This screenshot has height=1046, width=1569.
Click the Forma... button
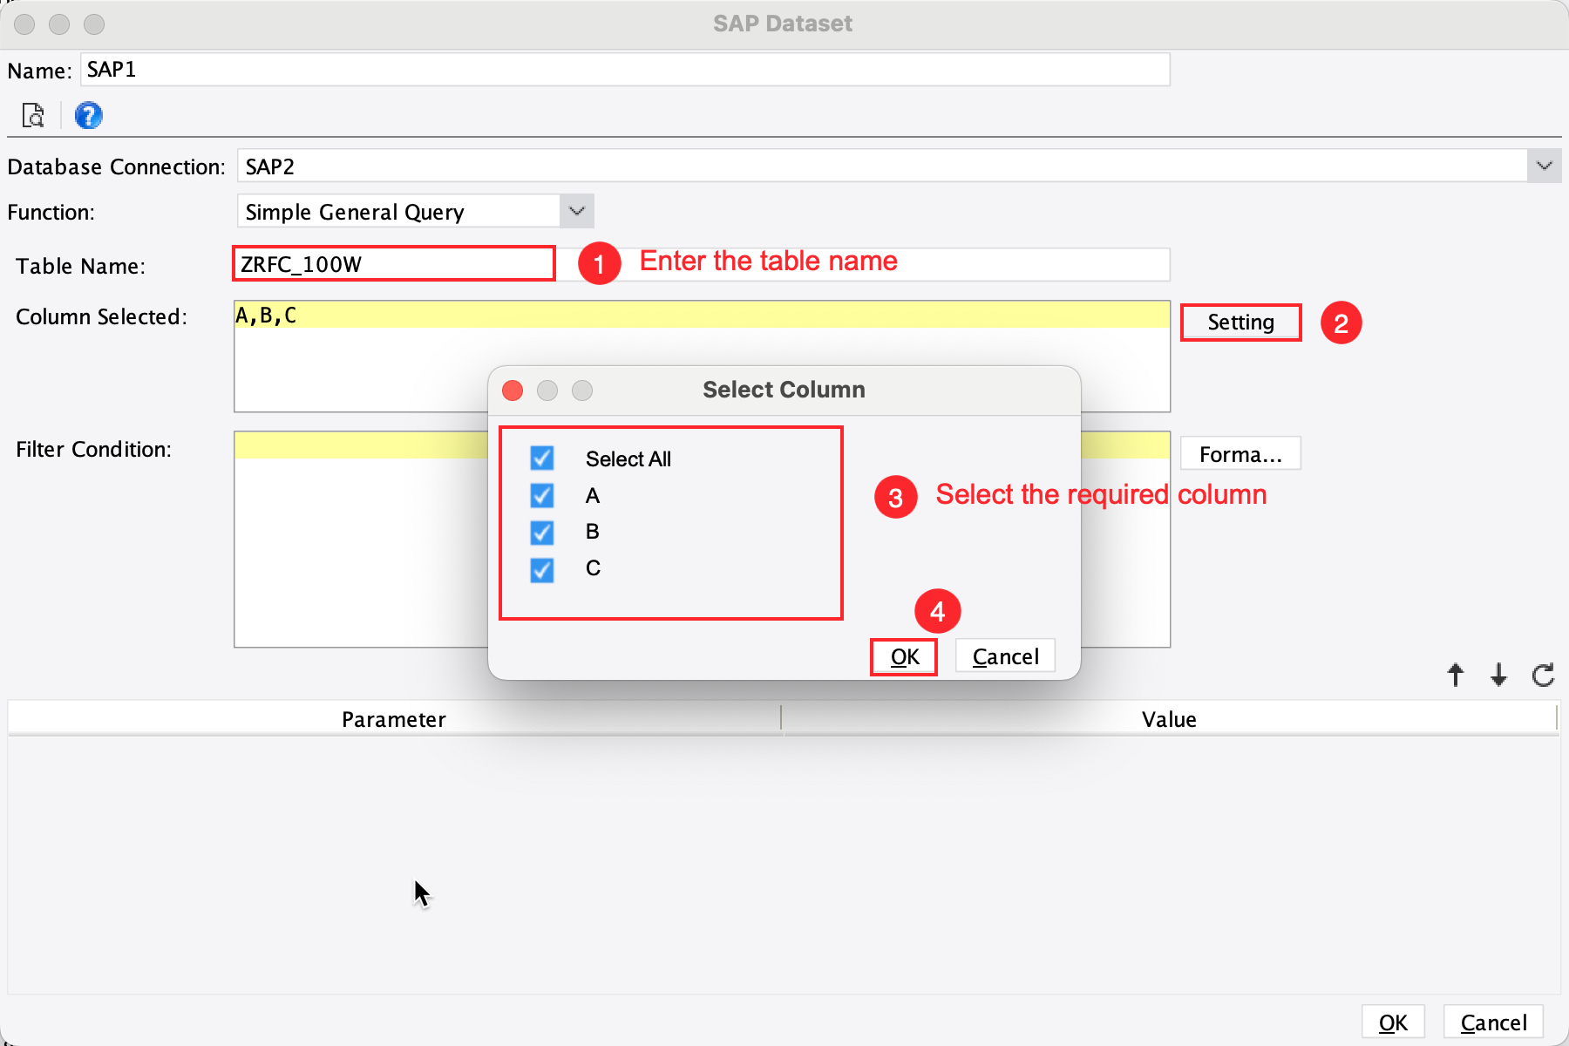1240,453
